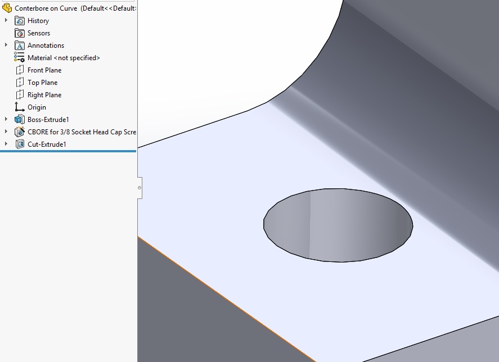Select the 'Origin' label

click(x=37, y=107)
